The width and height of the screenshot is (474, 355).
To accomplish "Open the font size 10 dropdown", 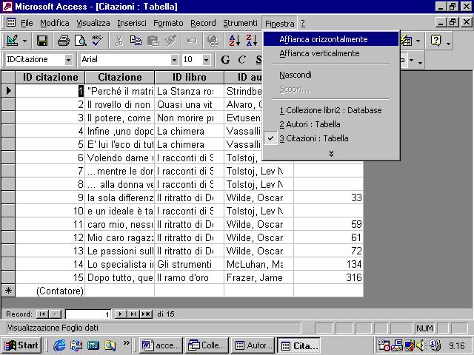I will 206,60.
